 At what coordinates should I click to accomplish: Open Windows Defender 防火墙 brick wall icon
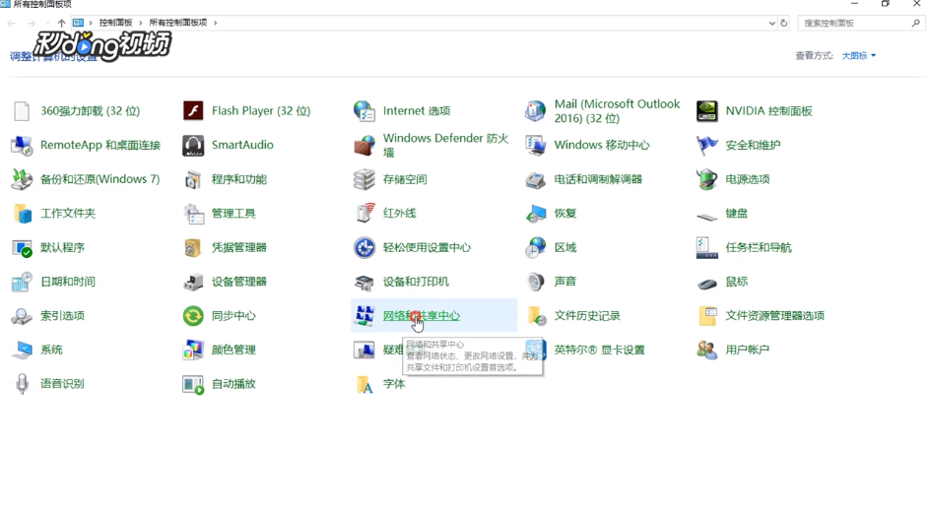365,145
